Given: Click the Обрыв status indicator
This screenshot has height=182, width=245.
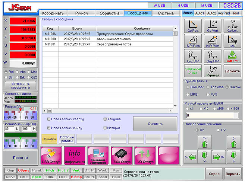Looking at the screenshot, I should [23, 170].
